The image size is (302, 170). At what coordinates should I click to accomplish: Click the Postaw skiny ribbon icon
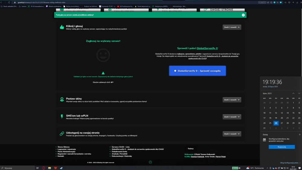click(62, 99)
